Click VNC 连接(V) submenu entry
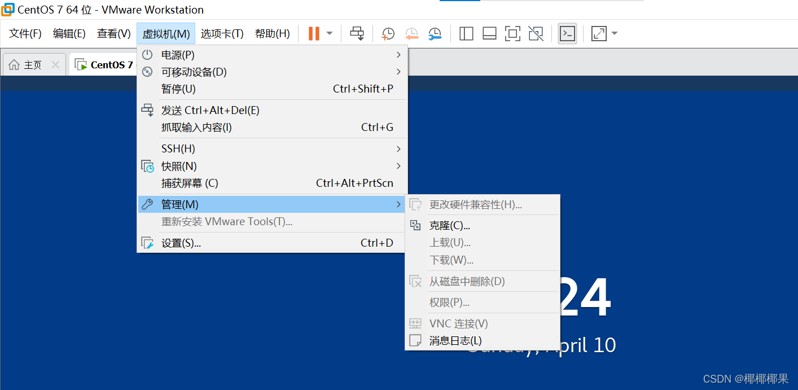798x390 pixels. (483, 323)
